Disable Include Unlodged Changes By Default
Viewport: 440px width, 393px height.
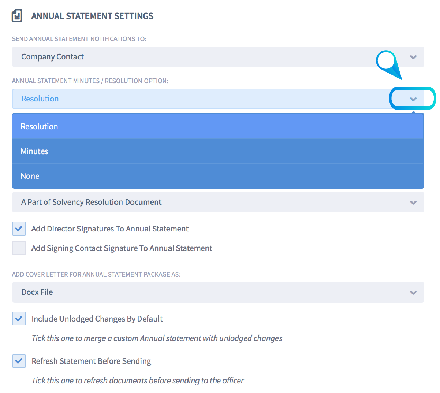click(19, 319)
